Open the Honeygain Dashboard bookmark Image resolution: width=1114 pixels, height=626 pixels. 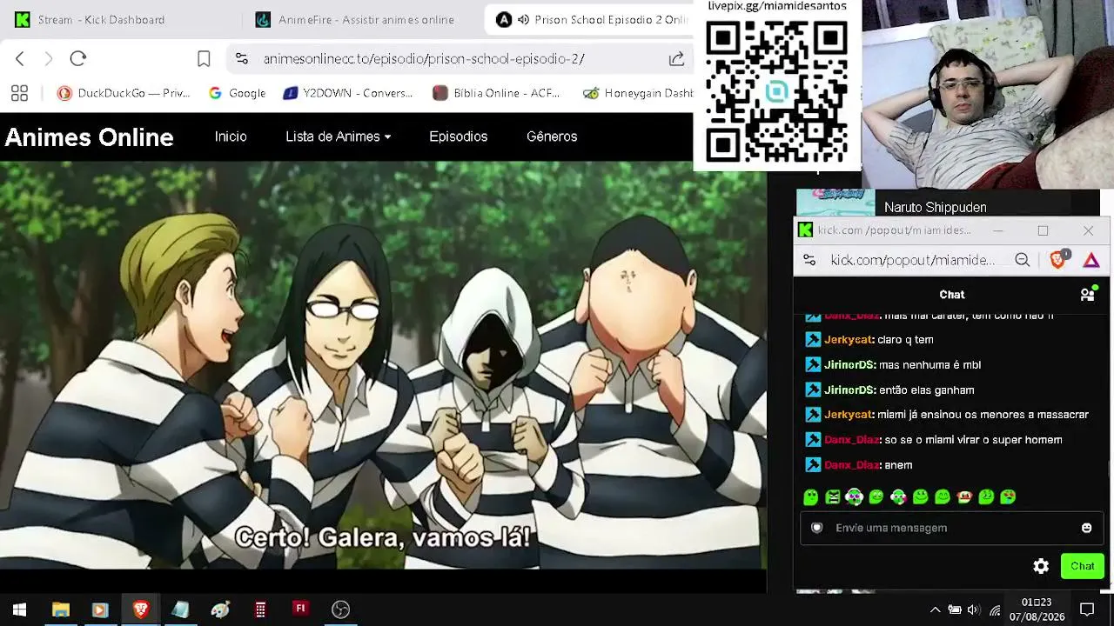coord(638,93)
